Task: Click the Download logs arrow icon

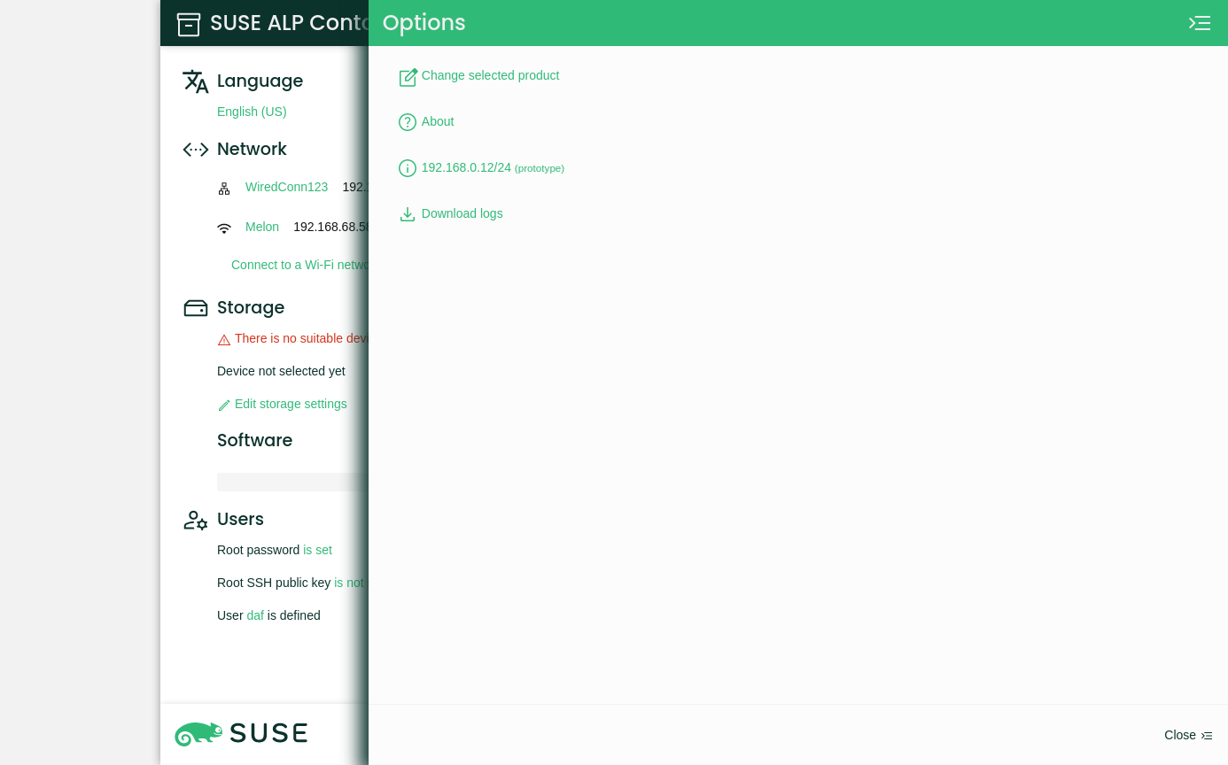Action: (408, 214)
